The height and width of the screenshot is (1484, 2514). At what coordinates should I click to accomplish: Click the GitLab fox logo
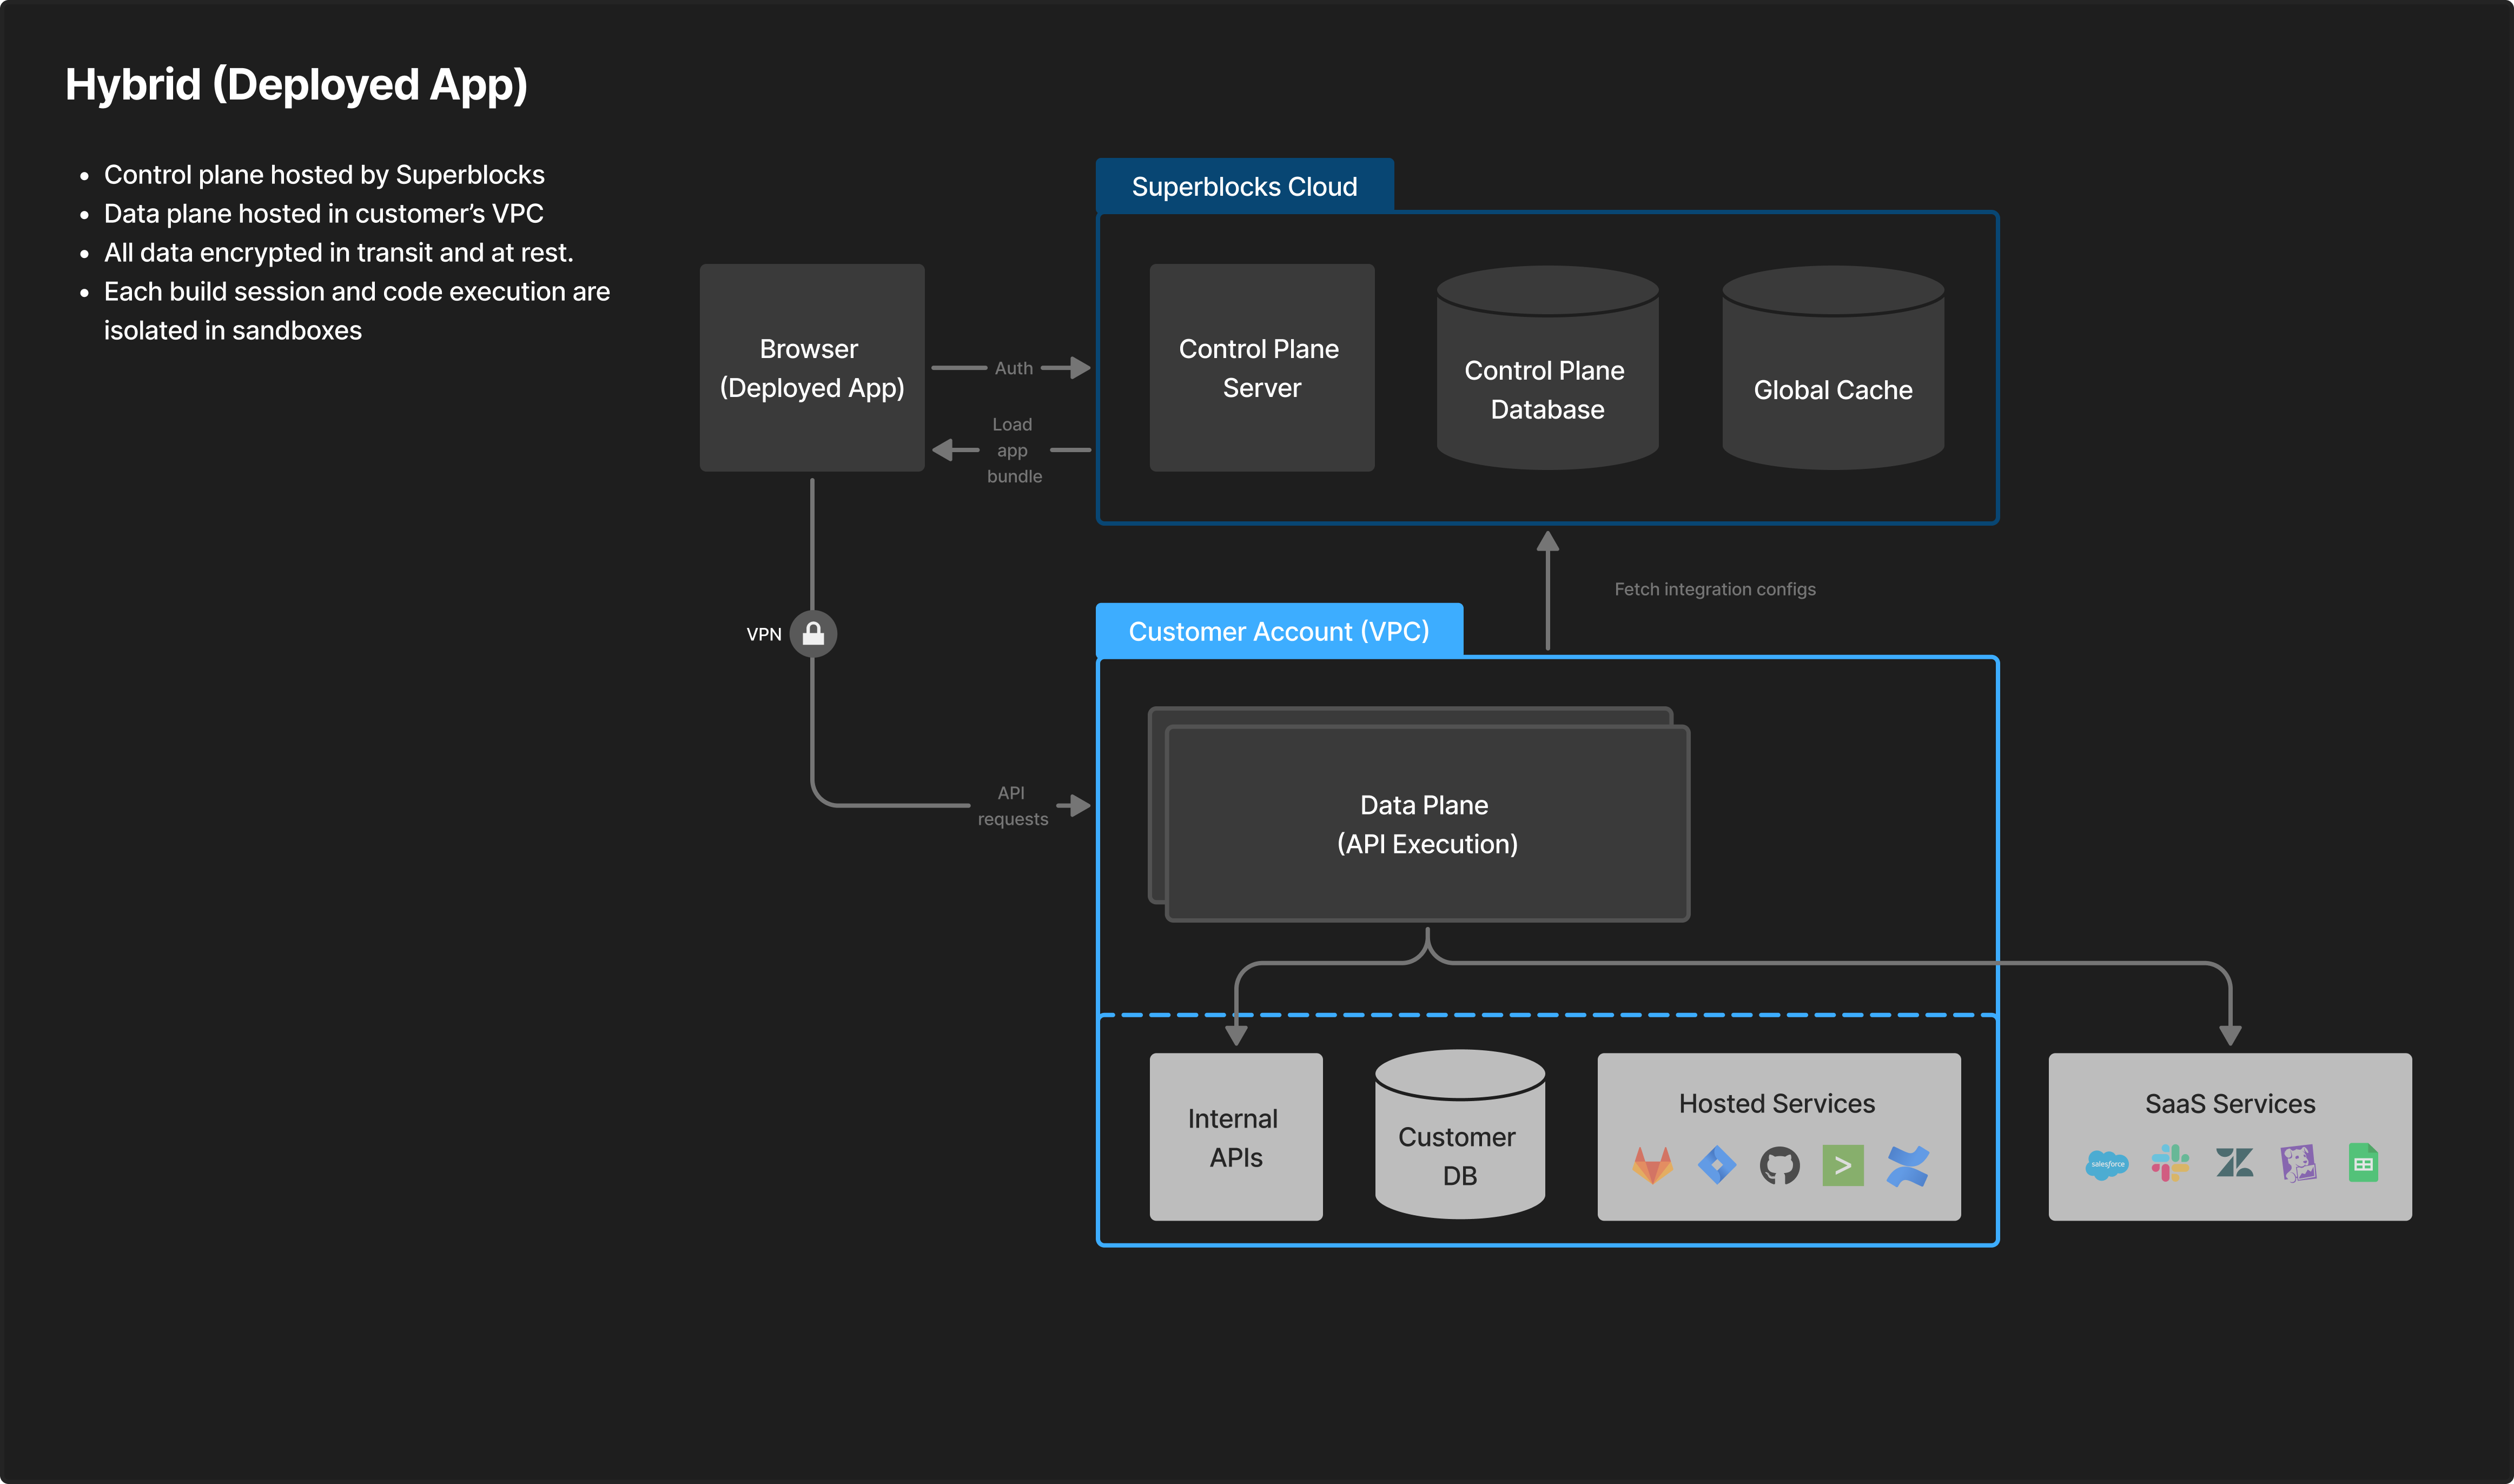coord(1652,1165)
